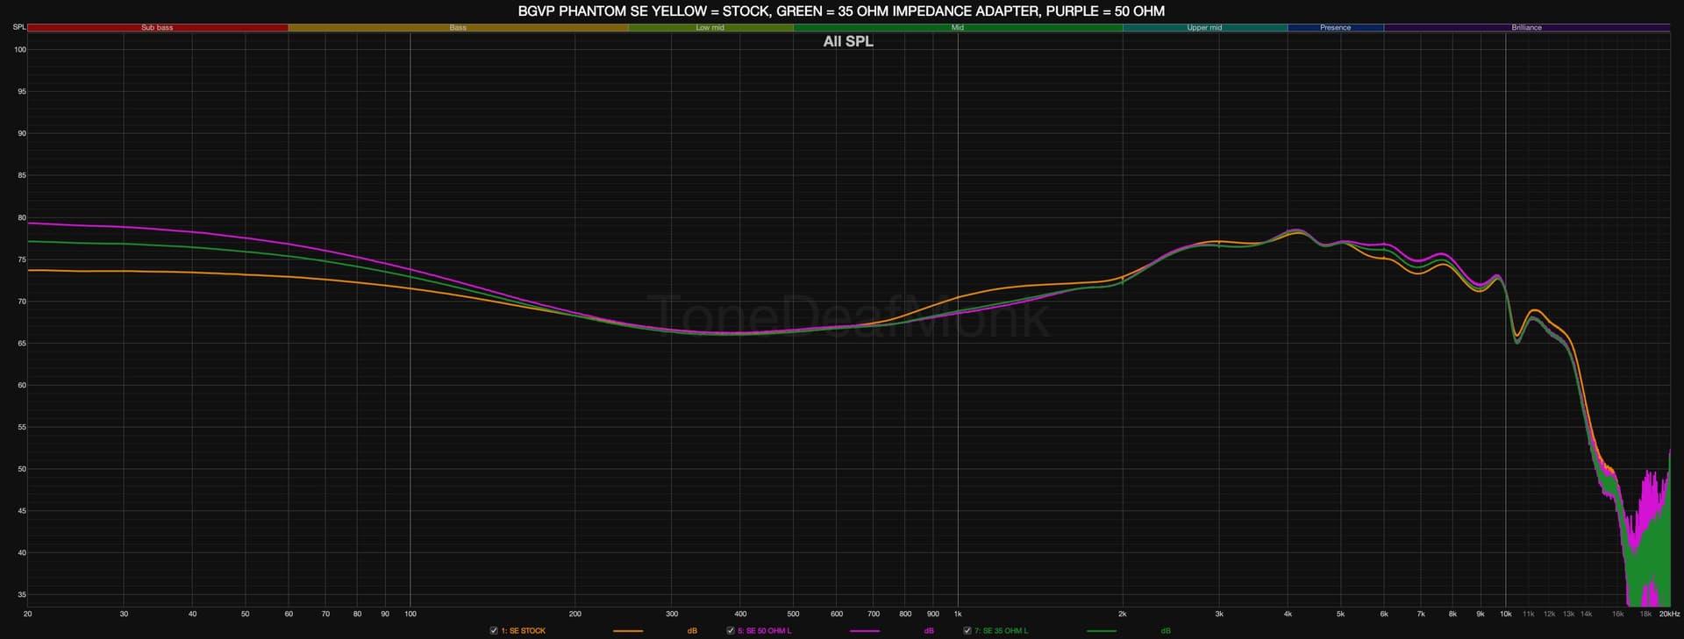Click the '1: SE STOCK' legend label
This screenshot has width=1684, height=639.
click(x=524, y=631)
